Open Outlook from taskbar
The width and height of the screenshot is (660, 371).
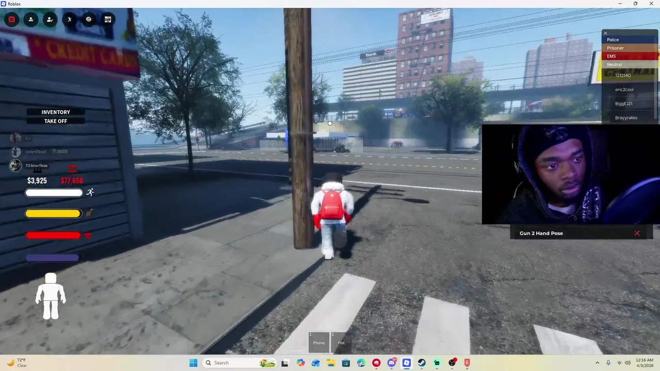[x=316, y=363]
